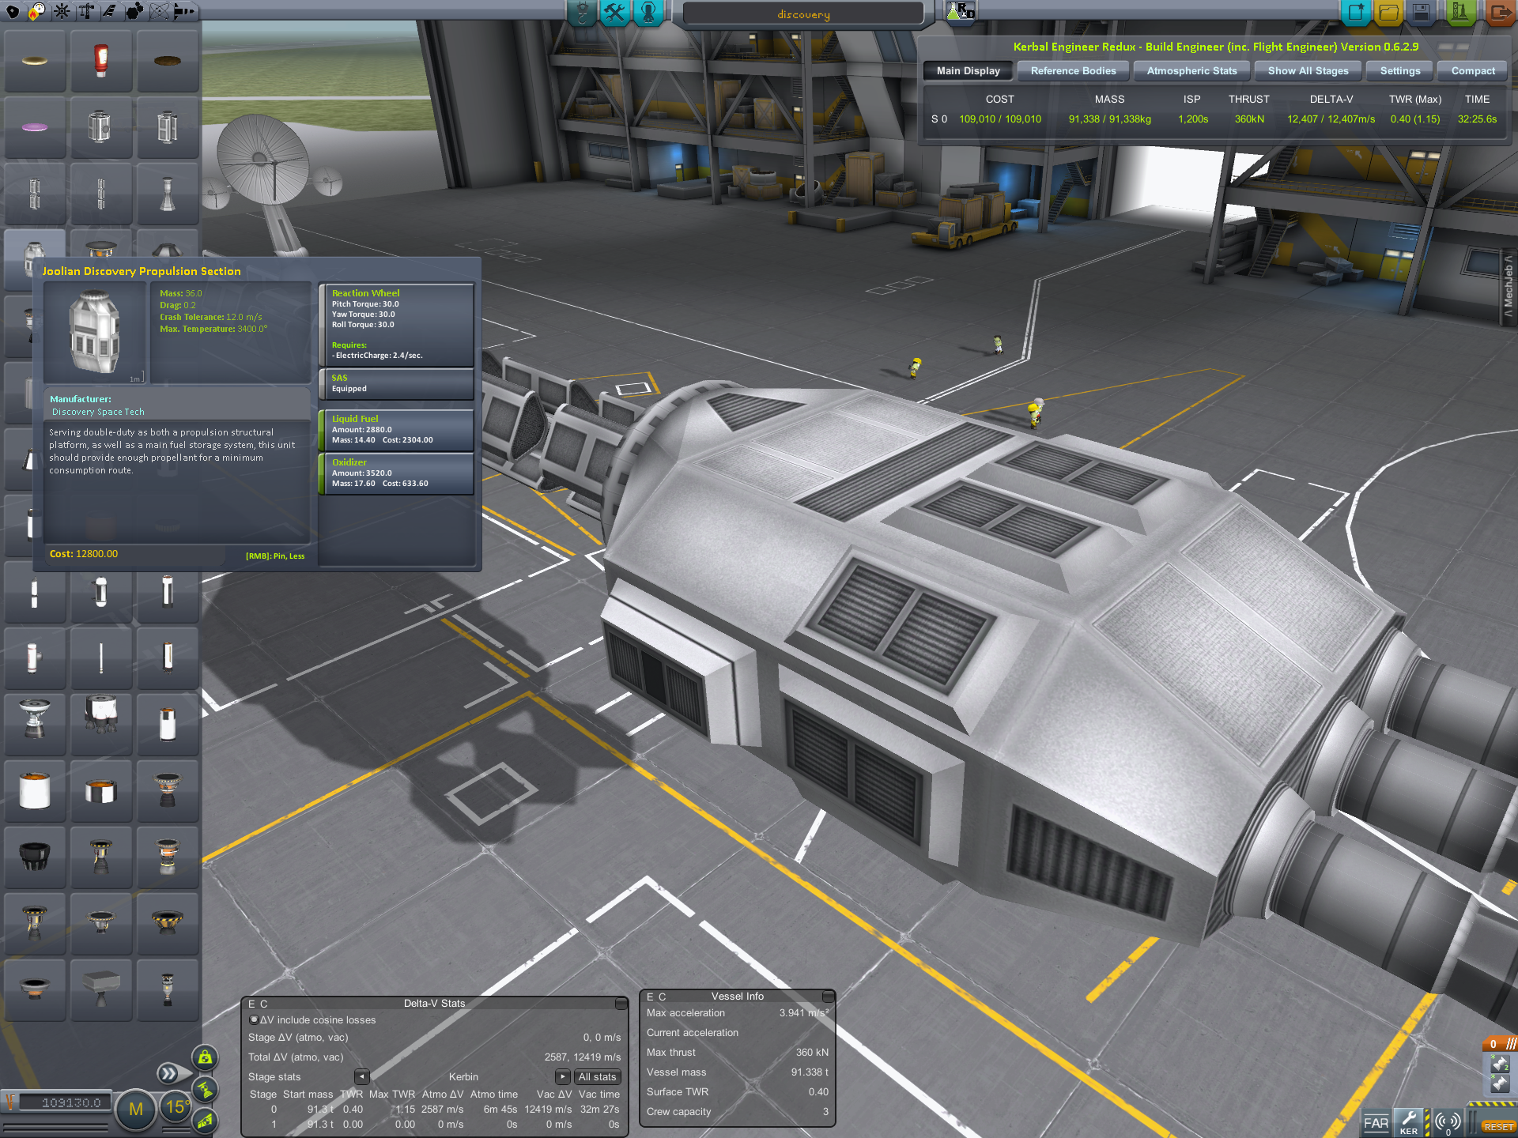This screenshot has width=1518, height=1138.
Task: Toggle Atmospheric Stats in Kerbal Engineer
Action: click(1191, 71)
